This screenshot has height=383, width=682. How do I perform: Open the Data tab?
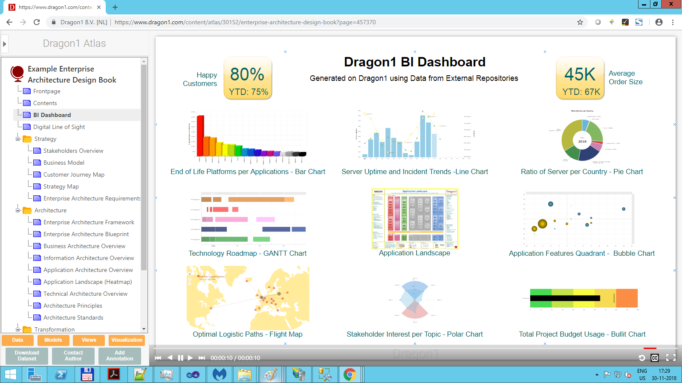coord(17,340)
